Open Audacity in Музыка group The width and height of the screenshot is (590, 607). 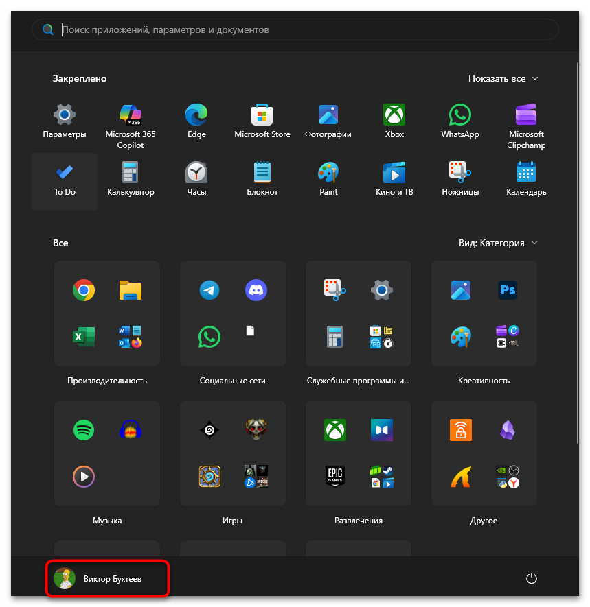click(x=131, y=429)
